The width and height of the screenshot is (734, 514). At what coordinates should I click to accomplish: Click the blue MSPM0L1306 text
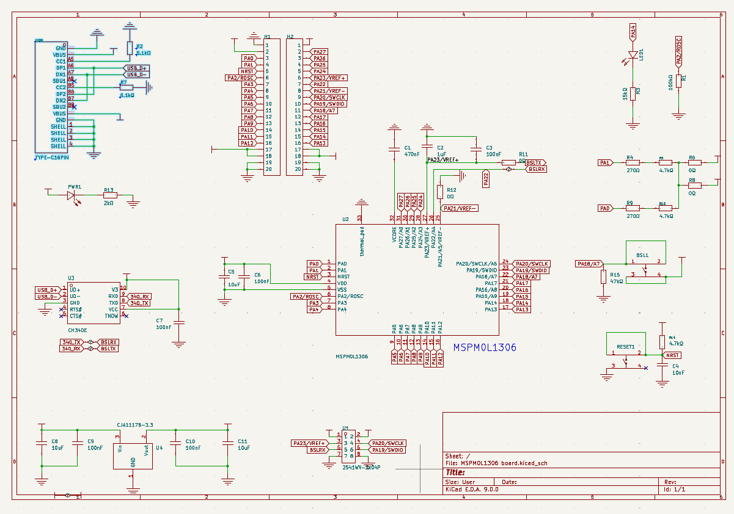coord(485,347)
